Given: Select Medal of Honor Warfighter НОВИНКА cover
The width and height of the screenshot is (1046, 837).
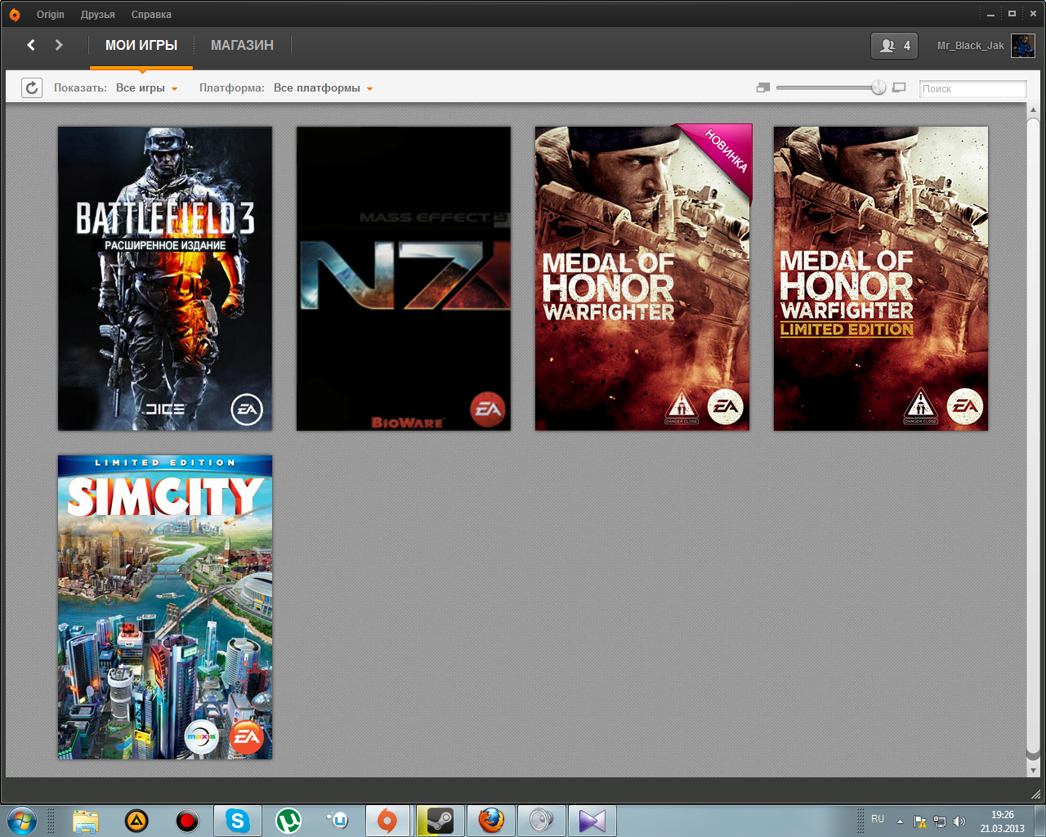Looking at the screenshot, I should pyautogui.click(x=642, y=279).
